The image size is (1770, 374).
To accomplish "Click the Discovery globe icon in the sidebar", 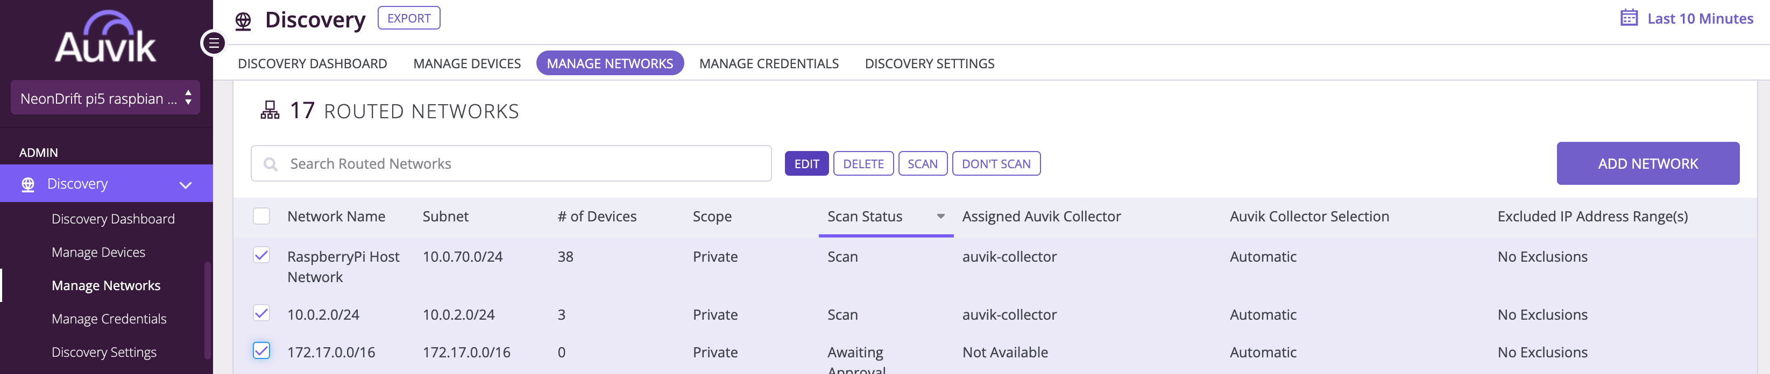I will tap(28, 184).
